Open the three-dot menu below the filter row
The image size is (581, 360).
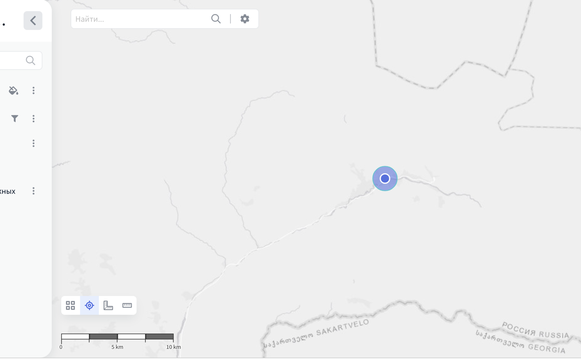coord(34,143)
